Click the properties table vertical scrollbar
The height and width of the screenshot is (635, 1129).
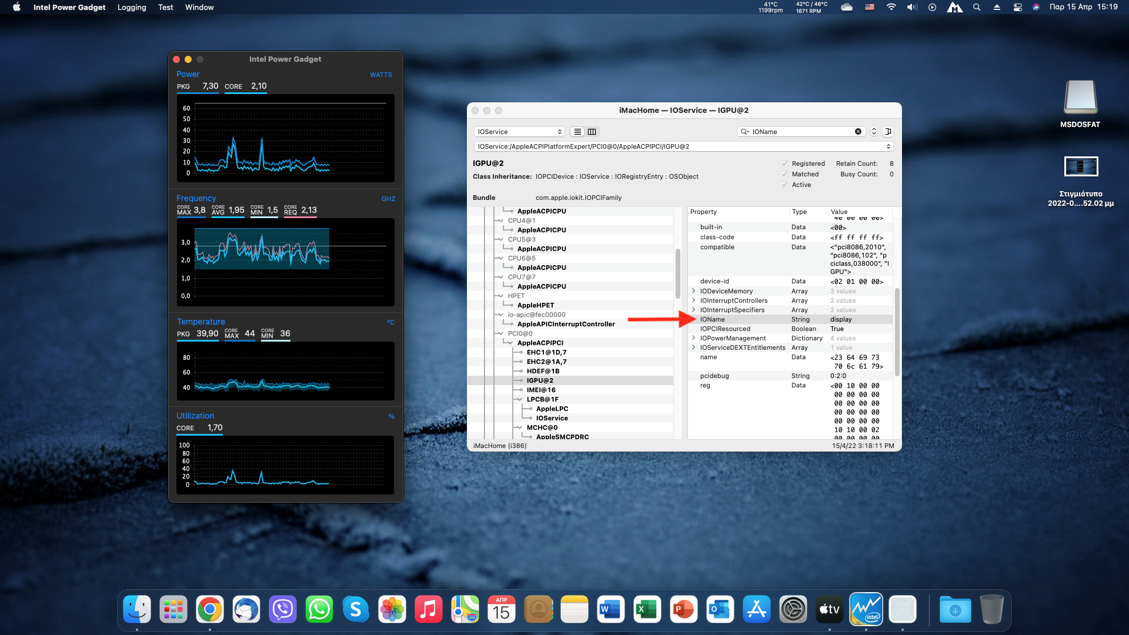[x=897, y=332]
